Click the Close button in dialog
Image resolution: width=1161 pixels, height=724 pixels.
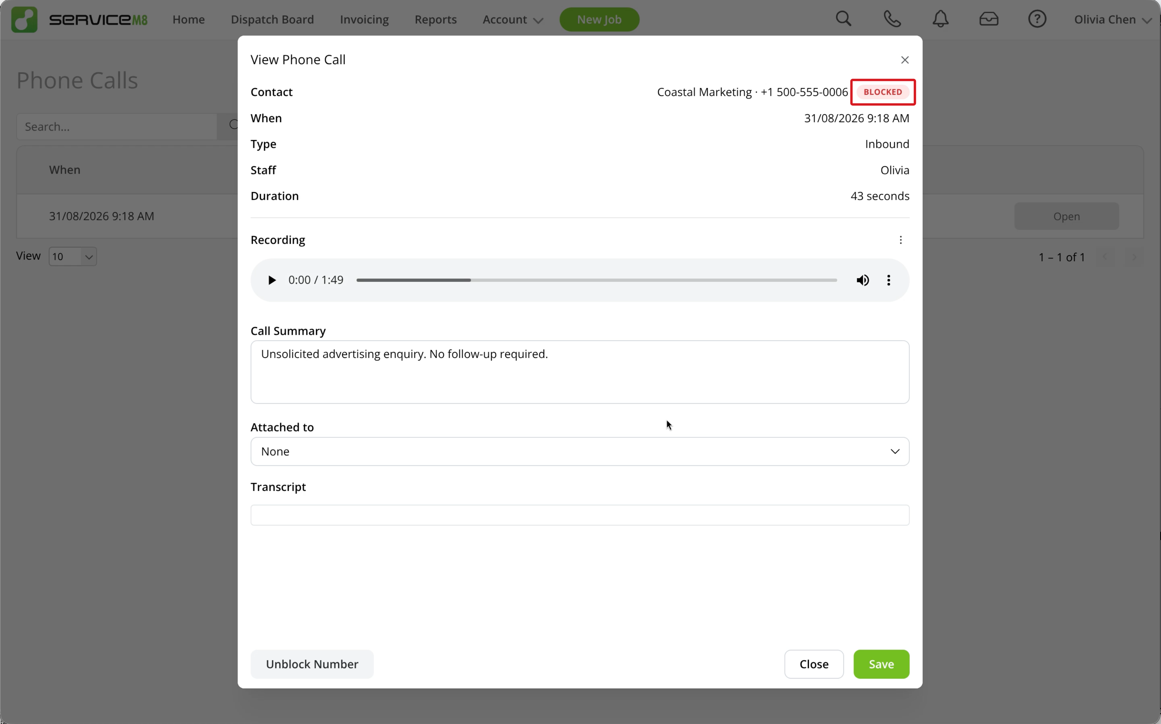click(x=814, y=664)
